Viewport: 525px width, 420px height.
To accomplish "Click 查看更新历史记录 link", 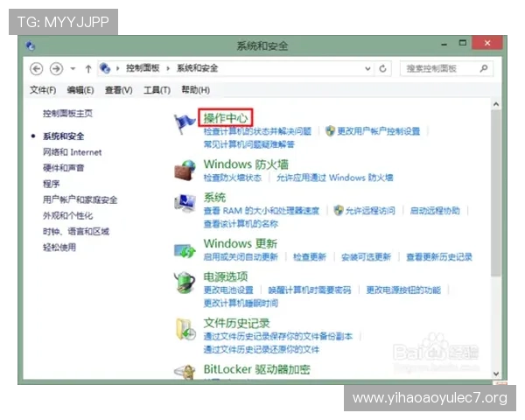I will click(439, 257).
